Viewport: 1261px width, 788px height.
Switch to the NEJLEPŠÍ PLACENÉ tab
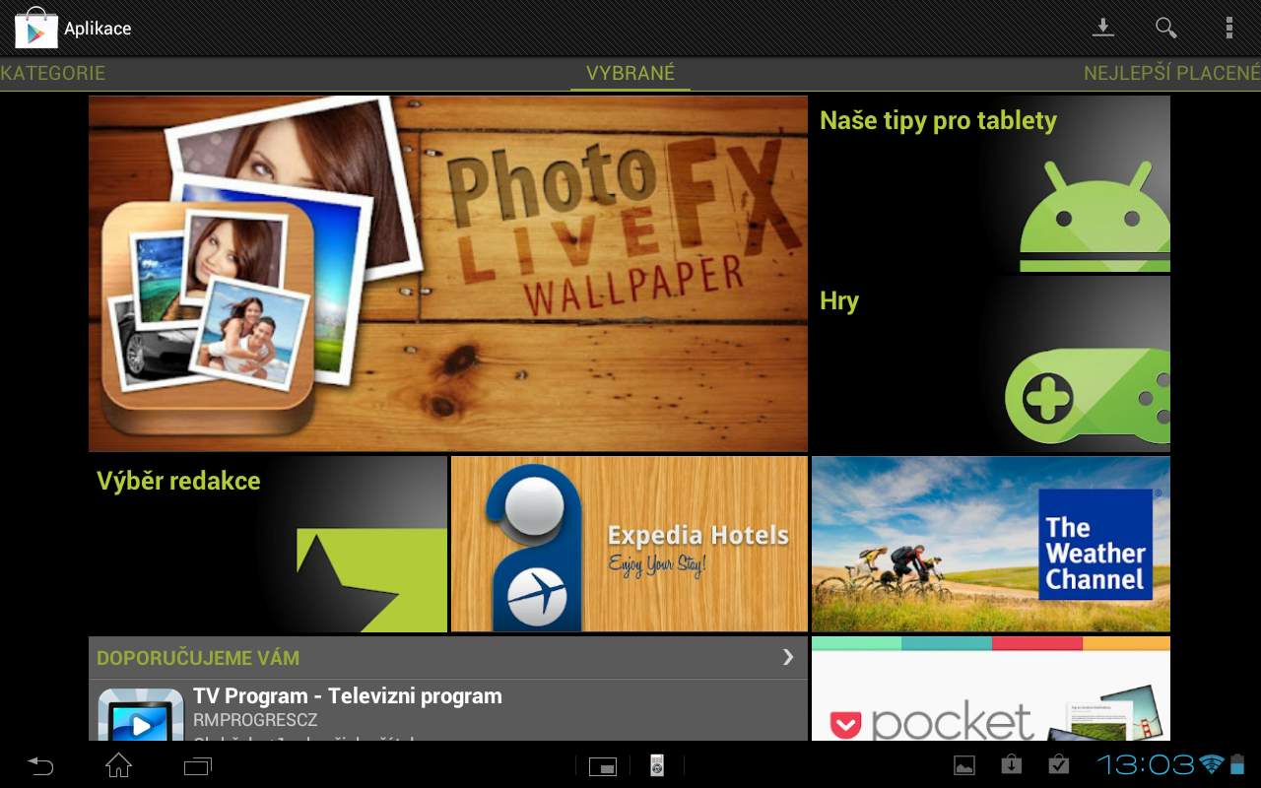(1170, 72)
